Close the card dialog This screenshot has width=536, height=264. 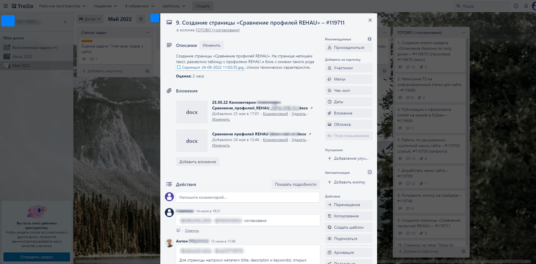[x=370, y=20]
